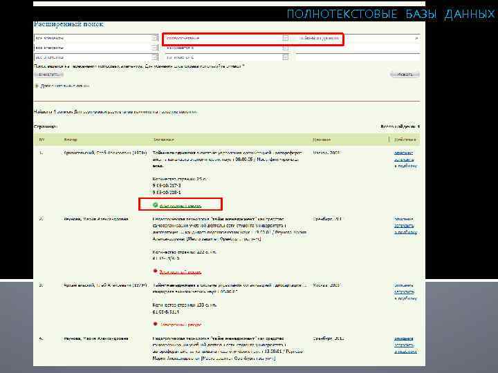Click the order link for result 4

(x=404, y=345)
